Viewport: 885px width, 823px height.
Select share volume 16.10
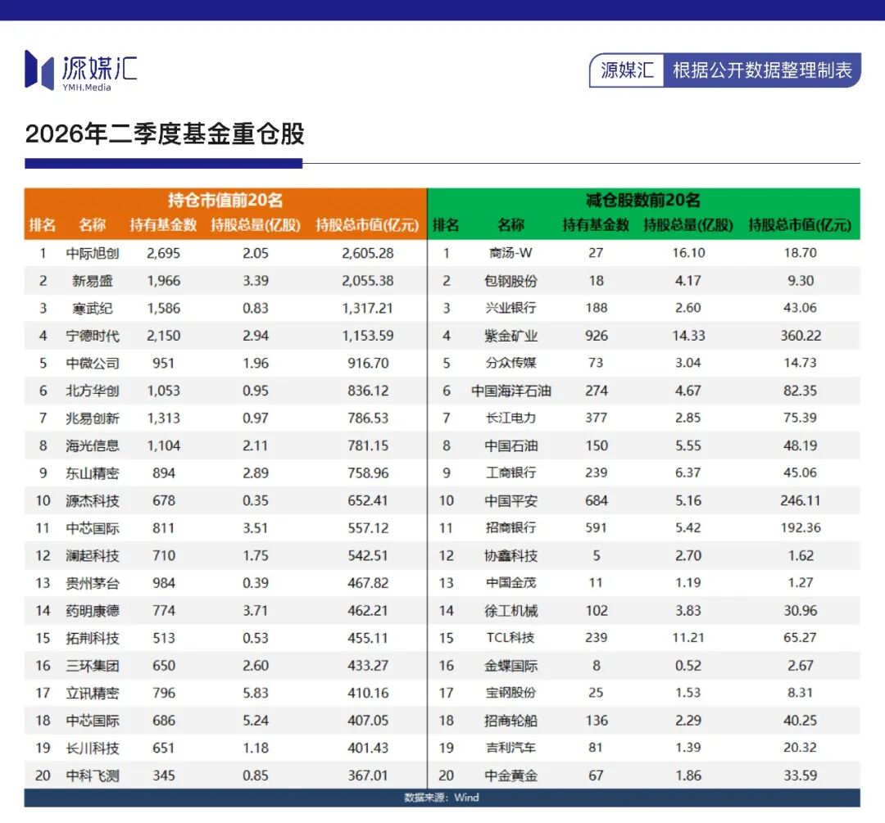(x=688, y=253)
